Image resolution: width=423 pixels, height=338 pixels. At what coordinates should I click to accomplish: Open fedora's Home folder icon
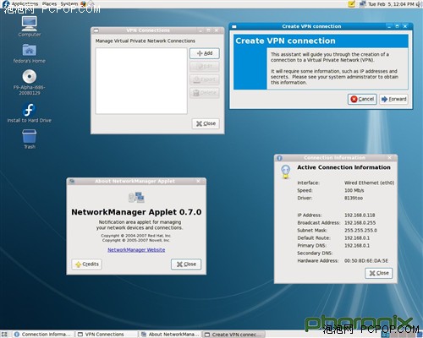click(30, 53)
